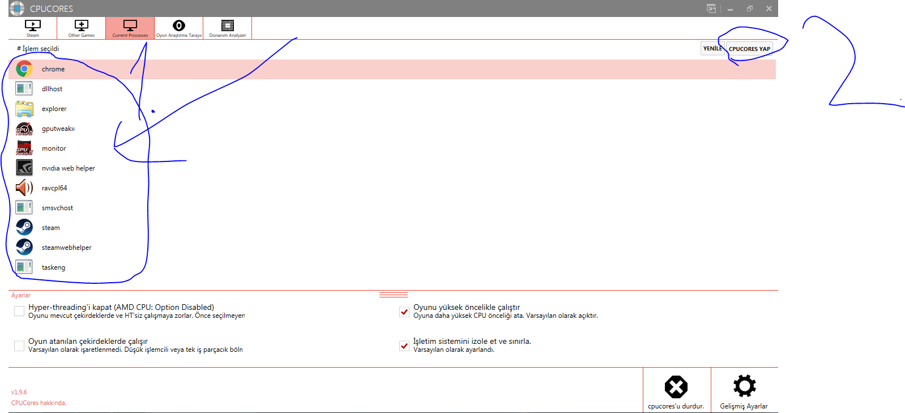Toggle Oyun atanılan çekirdeklerde çalışır checkbox

tap(19, 345)
